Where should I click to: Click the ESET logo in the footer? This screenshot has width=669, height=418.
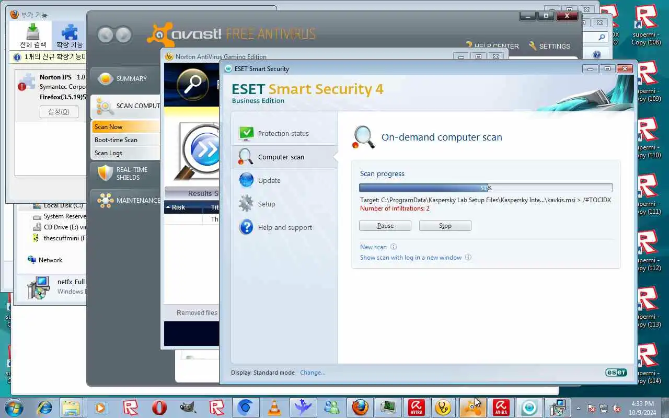point(616,373)
